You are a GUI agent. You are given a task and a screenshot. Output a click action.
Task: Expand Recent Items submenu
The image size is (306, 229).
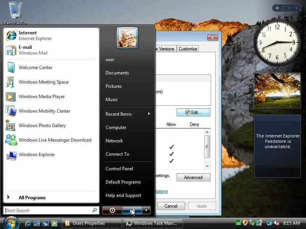tap(128, 114)
